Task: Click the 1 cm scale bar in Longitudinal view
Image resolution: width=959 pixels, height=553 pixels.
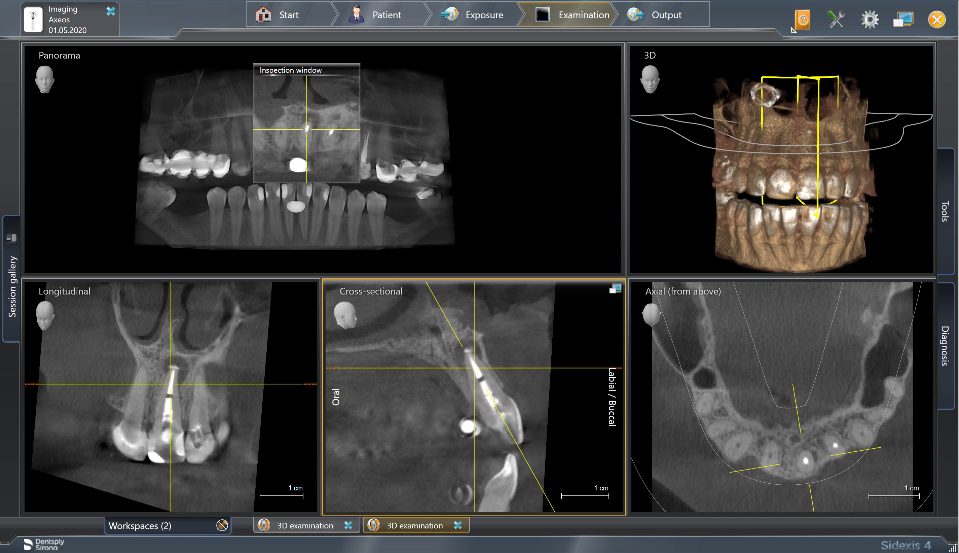Action: point(282,495)
